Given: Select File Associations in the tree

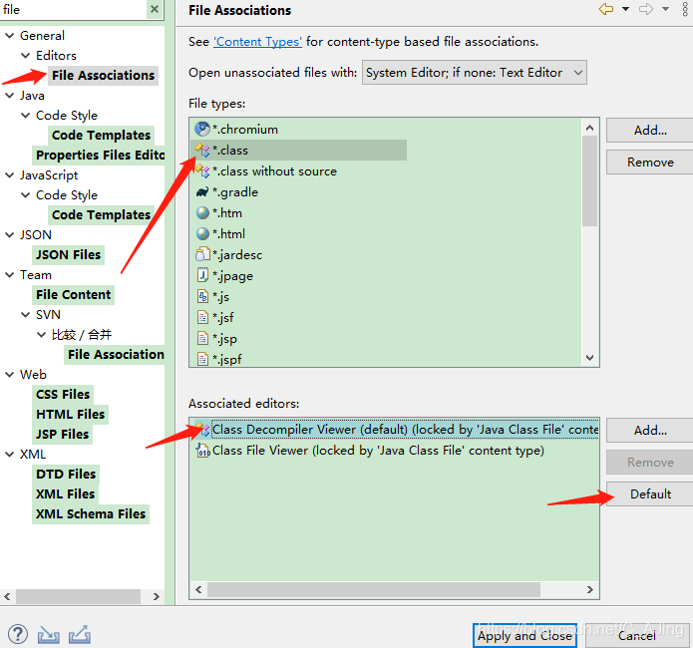Looking at the screenshot, I should pyautogui.click(x=103, y=75).
